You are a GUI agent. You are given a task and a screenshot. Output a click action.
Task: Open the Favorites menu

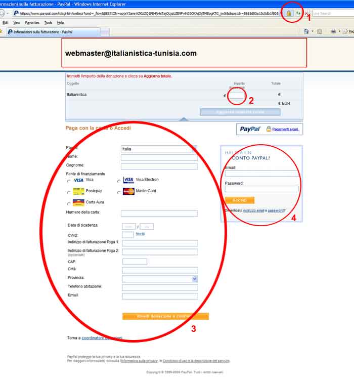click(32, 23)
